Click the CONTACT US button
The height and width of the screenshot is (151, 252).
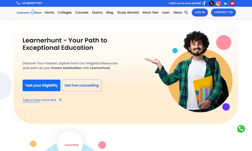coord(223,12)
